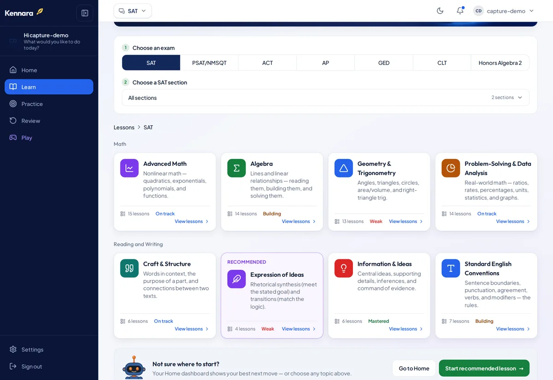
Task: View lessons for Expression of Ideas
Action: (x=299, y=329)
